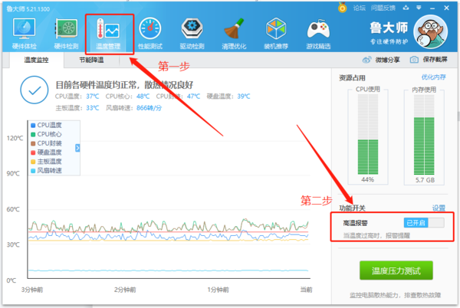The width and height of the screenshot is (460, 308).
Task: Click the 微博分享 Weibo icon
Action: [x=366, y=60]
